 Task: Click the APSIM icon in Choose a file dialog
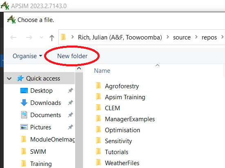click(x=11, y=20)
